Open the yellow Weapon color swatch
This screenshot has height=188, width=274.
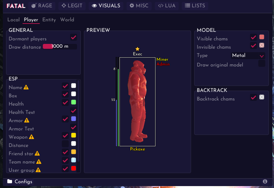click(73, 135)
